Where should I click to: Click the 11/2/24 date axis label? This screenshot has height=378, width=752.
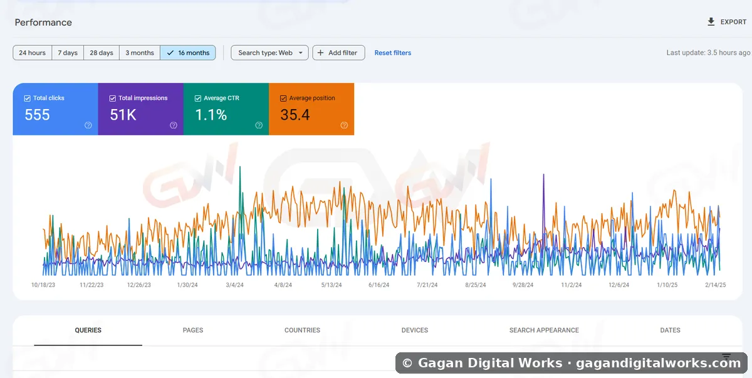coord(571,285)
